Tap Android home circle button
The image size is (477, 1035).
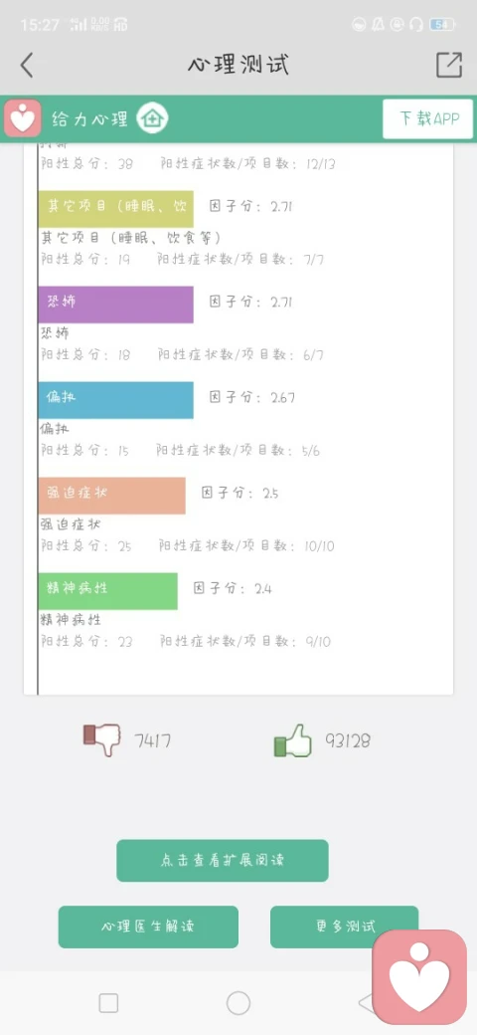click(x=238, y=1003)
